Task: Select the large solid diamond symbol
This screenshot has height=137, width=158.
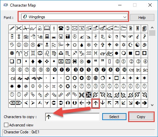Action: (40, 62)
